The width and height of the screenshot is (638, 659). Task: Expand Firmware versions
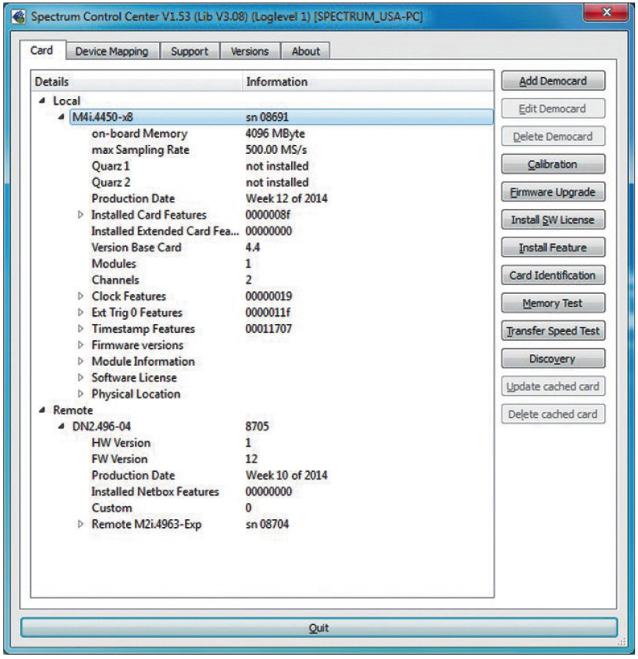point(81,345)
